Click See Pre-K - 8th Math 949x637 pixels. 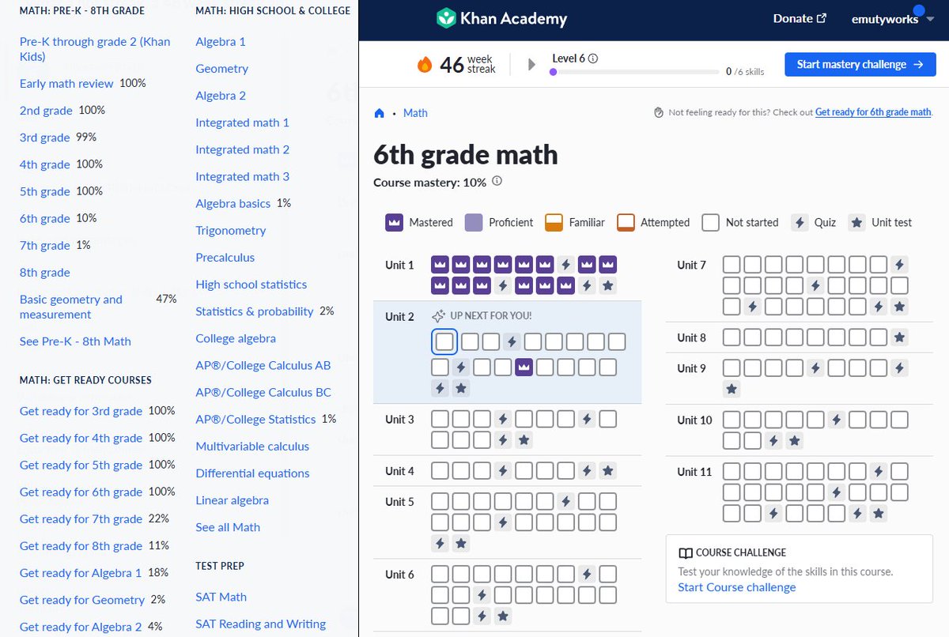(75, 341)
